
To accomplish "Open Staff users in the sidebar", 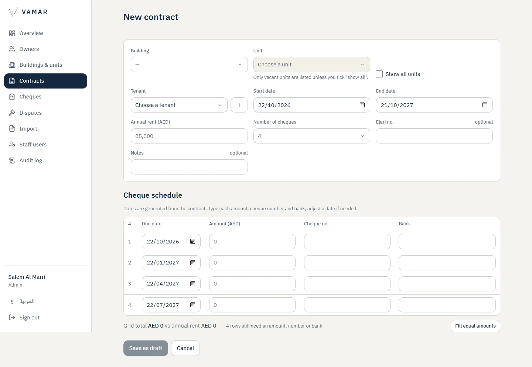I will (x=45, y=145).
